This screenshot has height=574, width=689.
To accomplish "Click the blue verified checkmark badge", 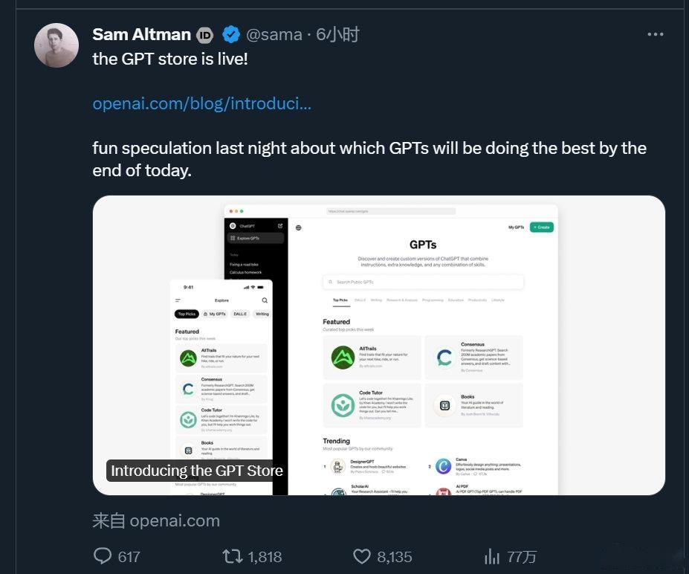I will pyautogui.click(x=230, y=34).
